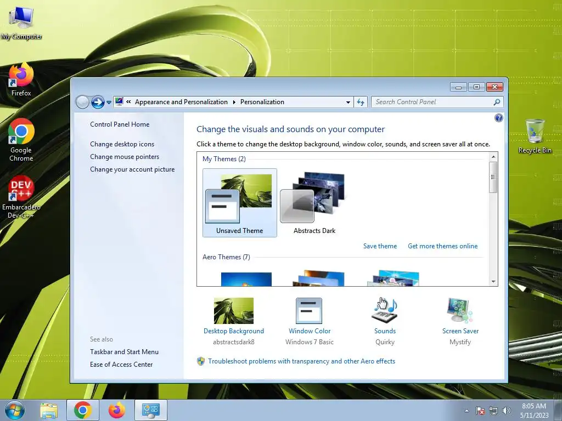Open the Firefox desktop shortcut
562x421 pixels.
tap(21, 79)
